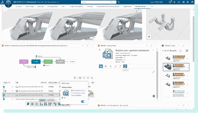Toggle the Work Under switch
Image resolution: width=198 pixels, height=113 pixels.
pos(83,102)
